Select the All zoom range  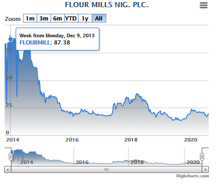99,18
